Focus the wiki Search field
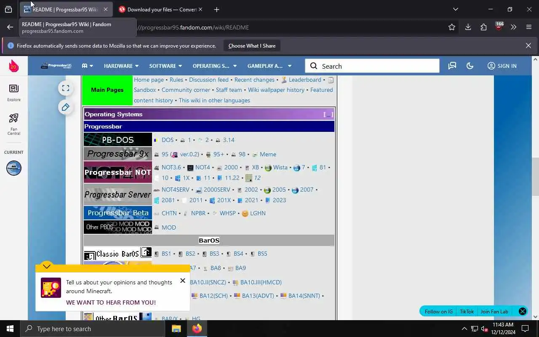539x337 pixels. pyautogui.click(x=372, y=66)
